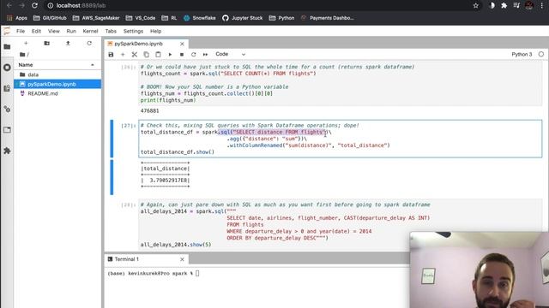Switch to the pySparkDemo.ipynb tab

tap(139, 44)
